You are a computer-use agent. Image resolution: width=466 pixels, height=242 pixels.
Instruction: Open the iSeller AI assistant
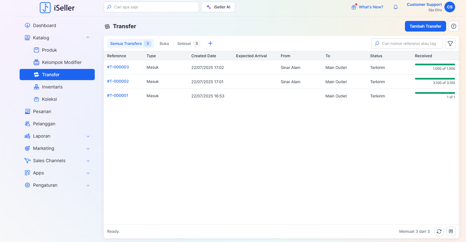(218, 7)
